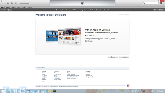Open My Wish List link
The image size is (165, 93).
[x=89, y=76]
